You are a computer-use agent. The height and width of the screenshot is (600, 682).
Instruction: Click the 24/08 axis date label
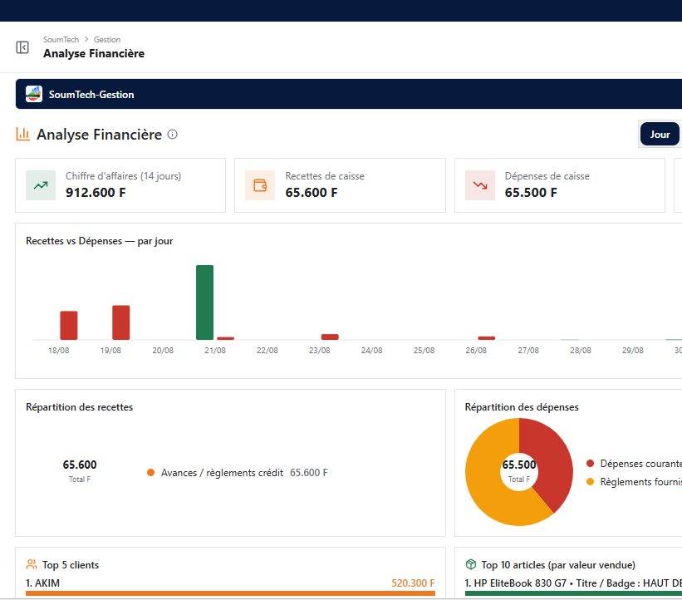[371, 350]
